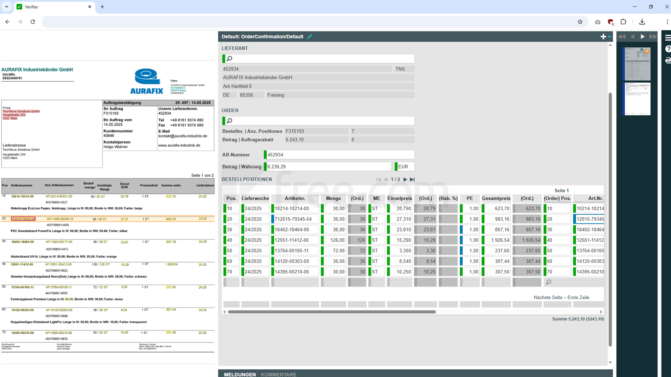Click the 'Nächste Seite – Erste Zeile' link
This screenshot has height=377, width=671.
(561, 297)
